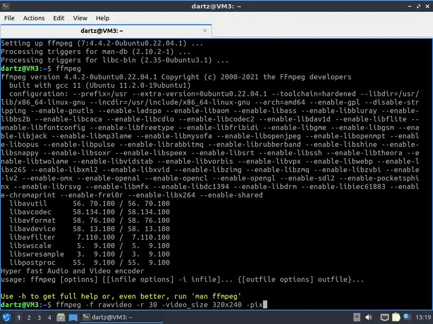
Task: Select the dartz@VM3 taskbar window button
Action: pyautogui.click(x=121, y=317)
